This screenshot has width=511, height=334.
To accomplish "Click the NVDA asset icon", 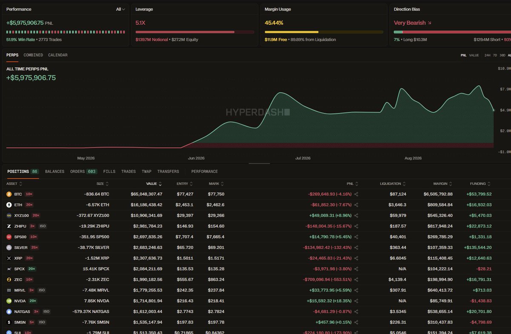I will 9,301.
